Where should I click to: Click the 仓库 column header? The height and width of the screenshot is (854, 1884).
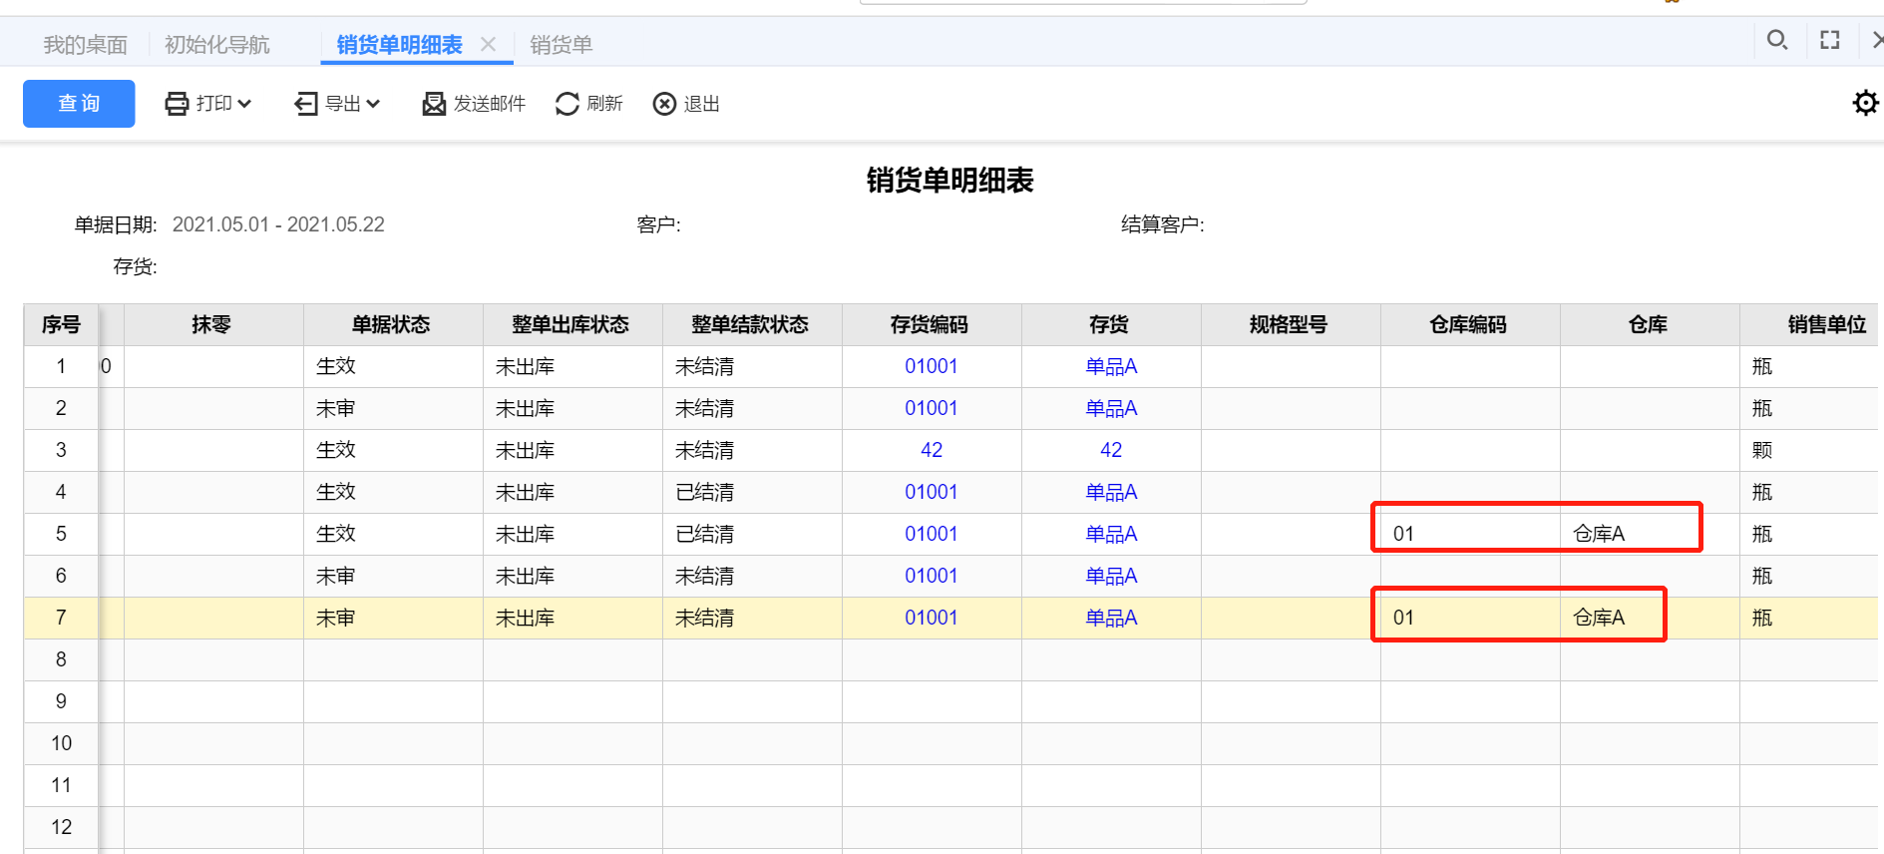coord(1648,324)
